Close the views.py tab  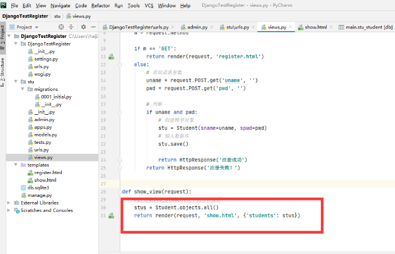pyautogui.click(x=290, y=27)
